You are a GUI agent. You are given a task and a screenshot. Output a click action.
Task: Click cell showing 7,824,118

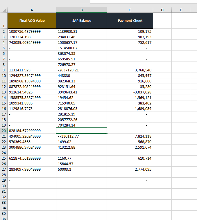pyautogui.click(x=130, y=136)
